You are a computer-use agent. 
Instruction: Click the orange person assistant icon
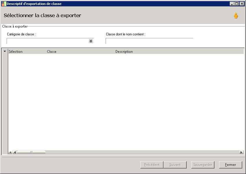pyautogui.click(x=236, y=16)
